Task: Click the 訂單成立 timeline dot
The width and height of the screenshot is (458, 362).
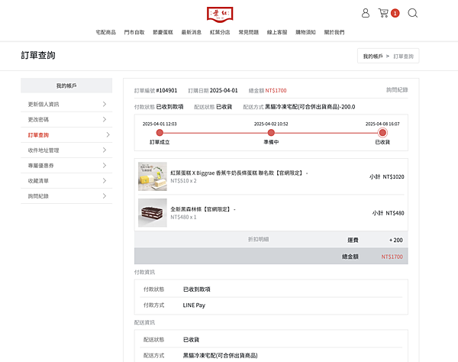Action: (160, 133)
